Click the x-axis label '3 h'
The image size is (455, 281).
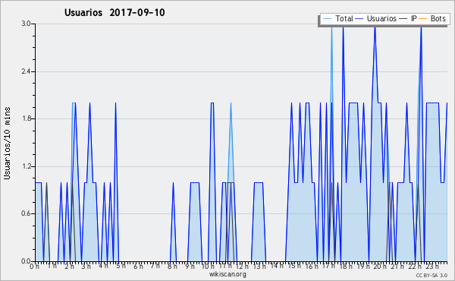pyautogui.click(x=86, y=266)
